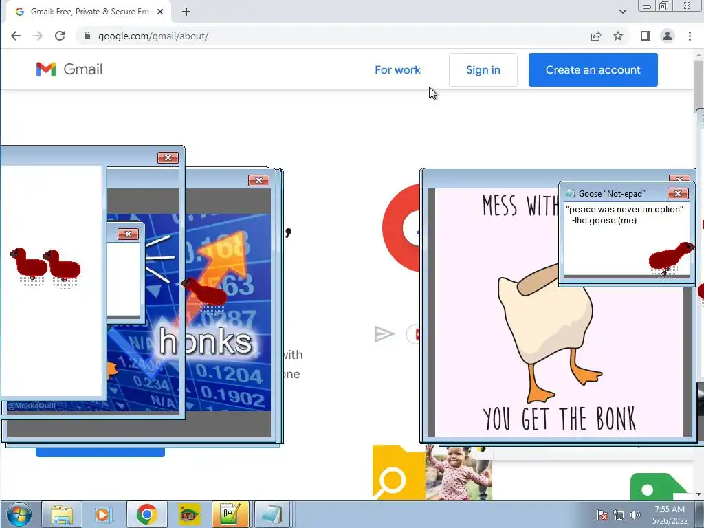This screenshot has height=528, width=704.
Task: Click the pair of red geese
Action: 45,267
